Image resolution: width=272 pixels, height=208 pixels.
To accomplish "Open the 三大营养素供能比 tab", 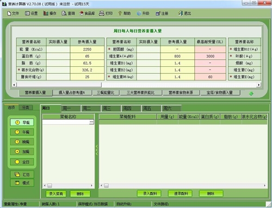I will click(x=141, y=93).
